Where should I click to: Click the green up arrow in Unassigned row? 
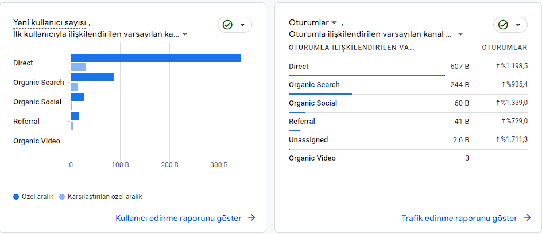pyautogui.click(x=498, y=139)
